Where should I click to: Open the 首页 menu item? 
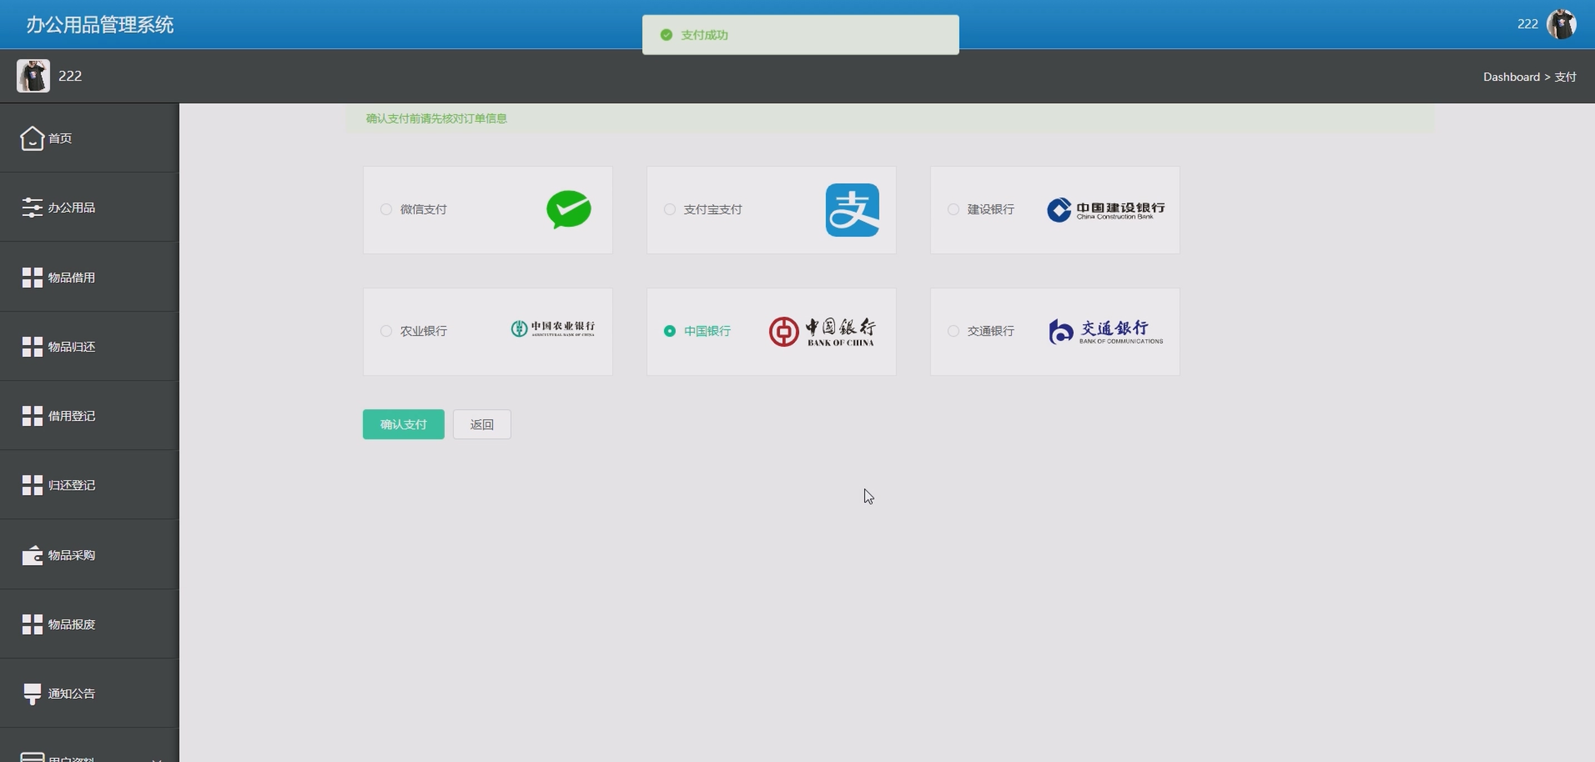tap(89, 138)
